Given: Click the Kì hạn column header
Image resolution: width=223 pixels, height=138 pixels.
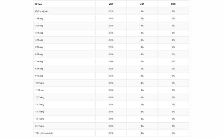Looking at the screenshot, I should point(38,4).
